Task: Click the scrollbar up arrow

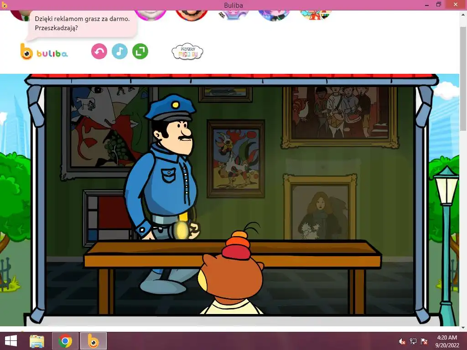Action: pyautogui.click(x=463, y=14)
